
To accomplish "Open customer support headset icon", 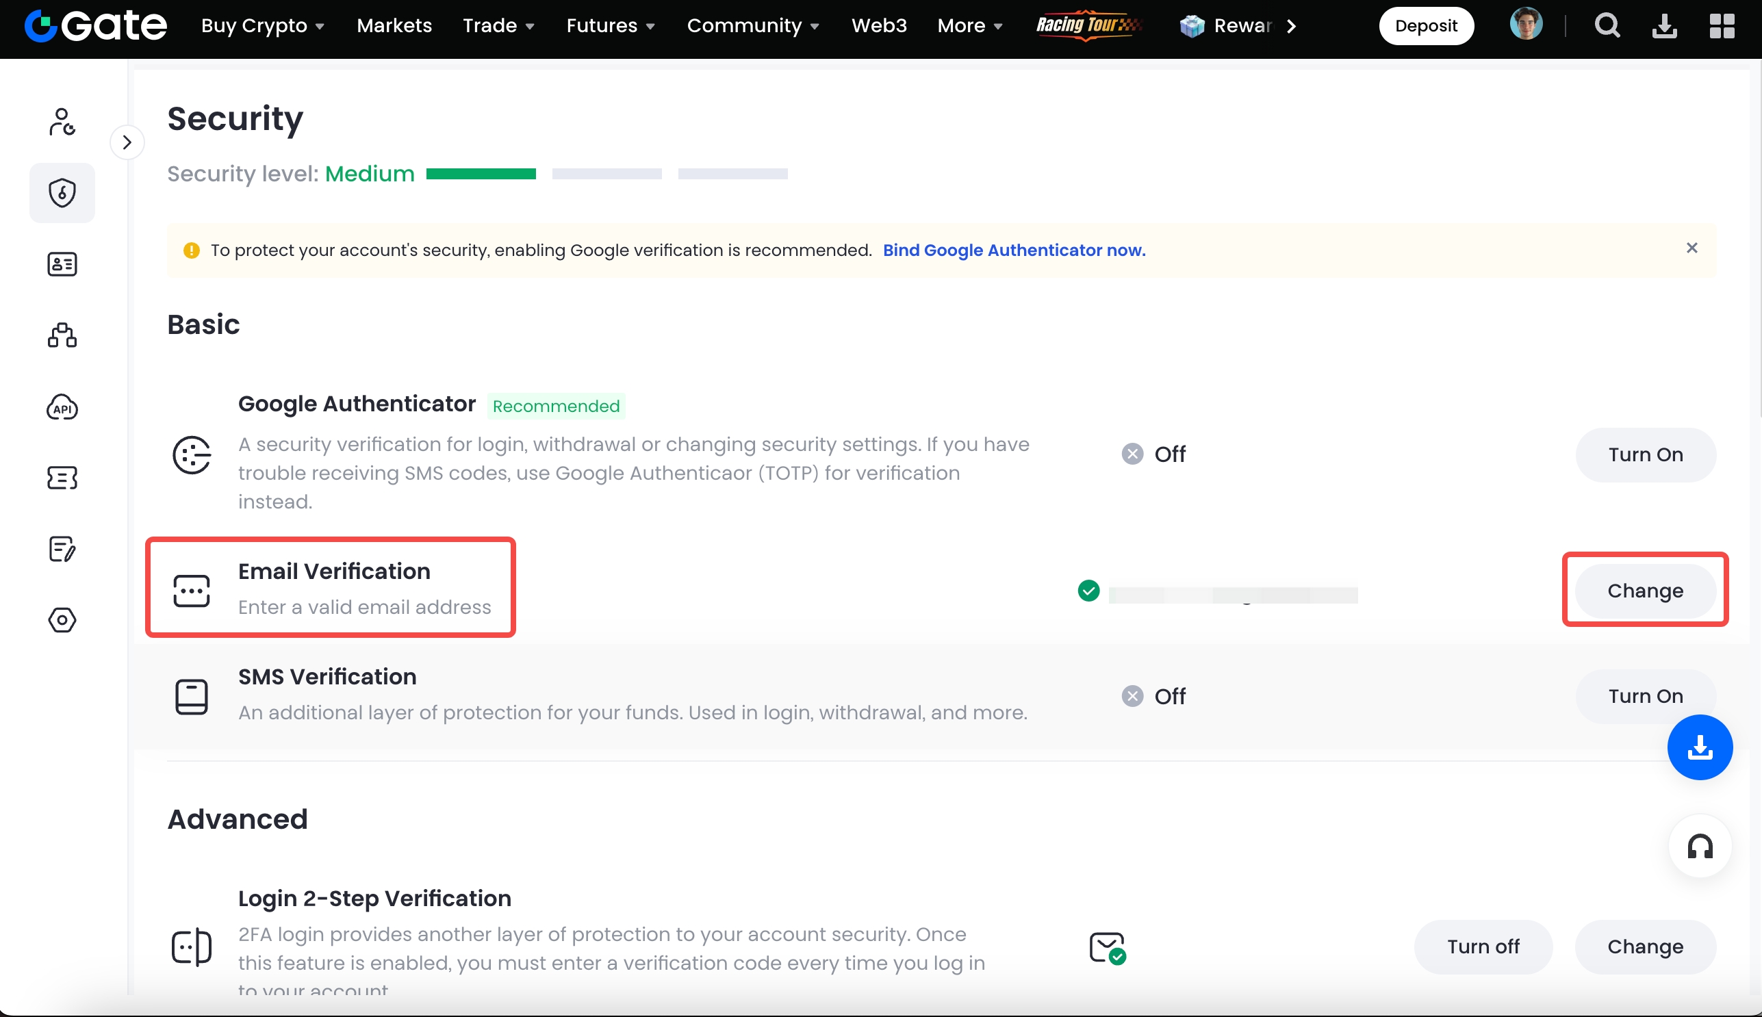I will click(1699, 847).
